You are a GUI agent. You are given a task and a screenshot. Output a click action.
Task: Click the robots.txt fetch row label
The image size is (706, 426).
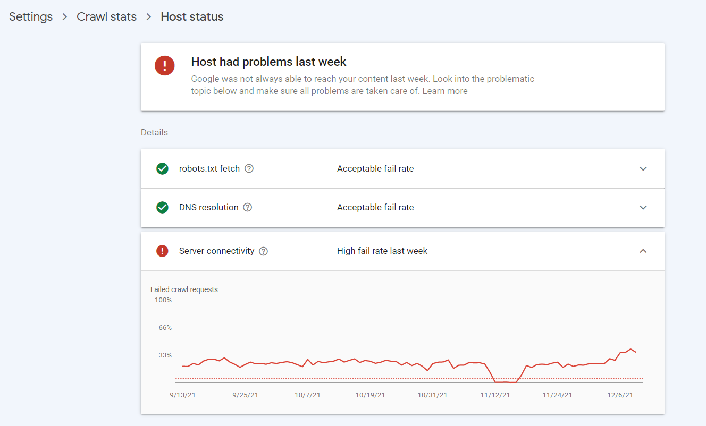coord(209,168)
